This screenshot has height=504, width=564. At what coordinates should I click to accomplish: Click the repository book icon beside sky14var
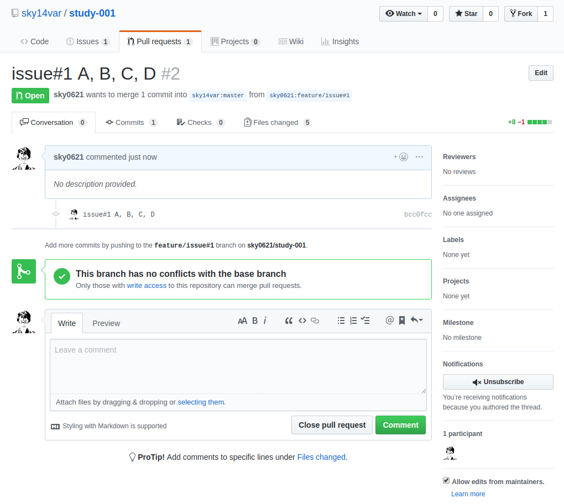[x=15, y=13]
